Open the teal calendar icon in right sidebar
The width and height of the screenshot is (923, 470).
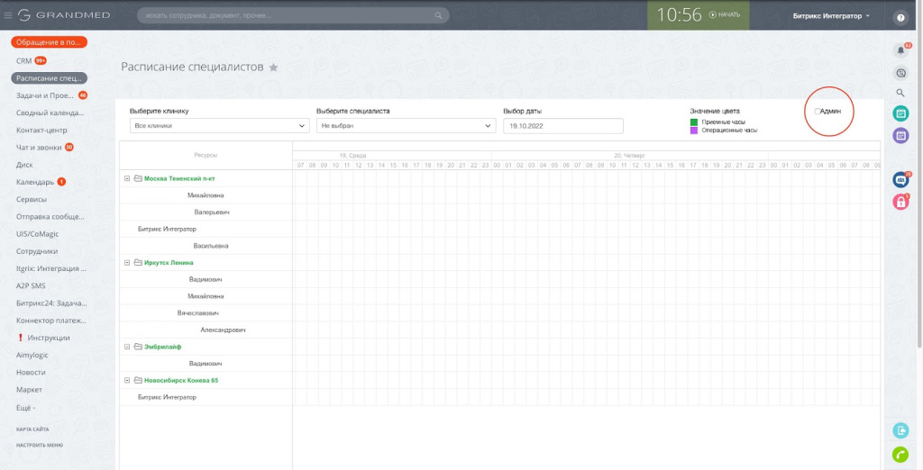point(900,113)
